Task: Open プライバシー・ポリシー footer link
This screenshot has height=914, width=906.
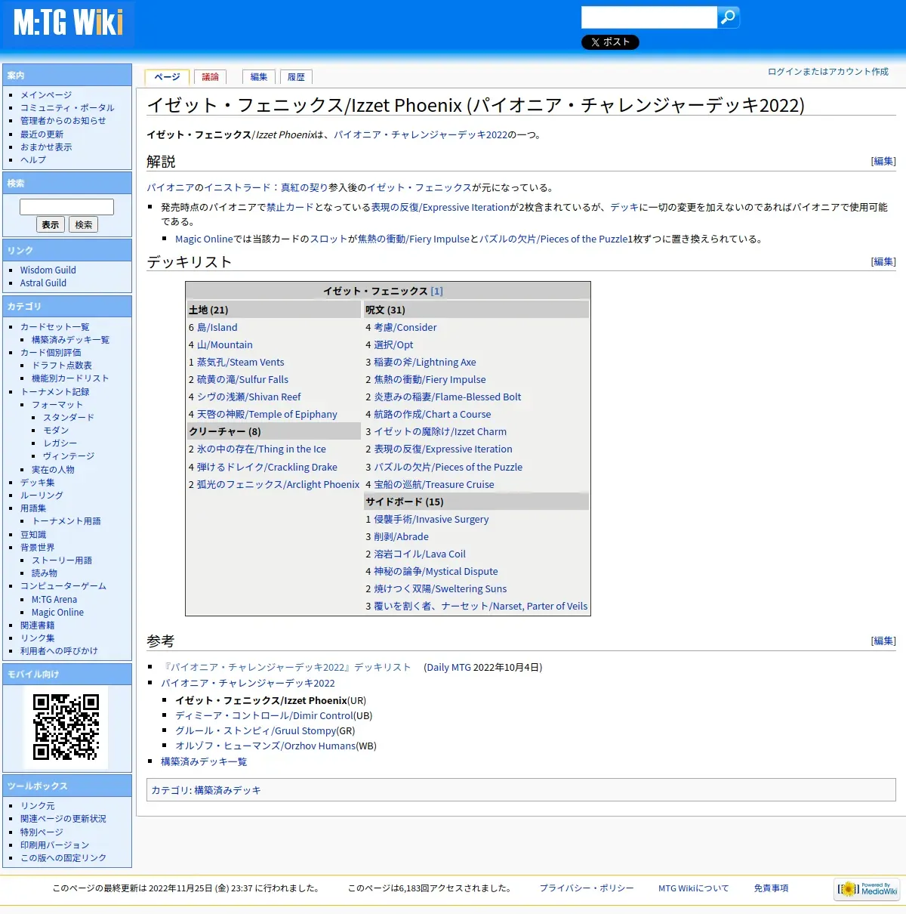Action: tap(587, 888)
